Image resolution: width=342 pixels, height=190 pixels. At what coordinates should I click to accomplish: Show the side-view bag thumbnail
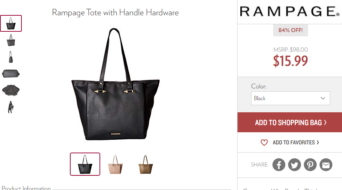(11, 57)
